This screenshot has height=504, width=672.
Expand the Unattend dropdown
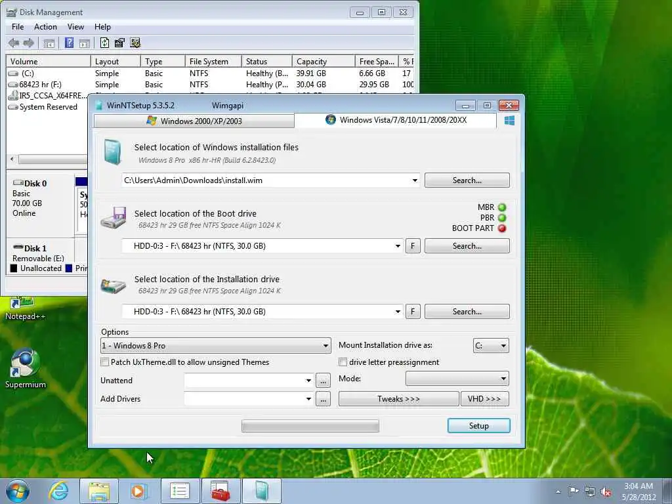[x=308, y=381]
